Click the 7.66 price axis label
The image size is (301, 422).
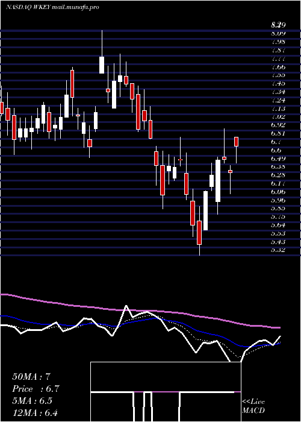point(278,67)
